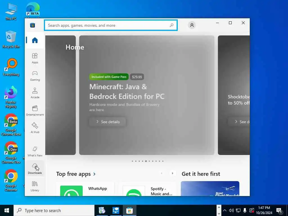Open the Library page
Image resolution: width=288 pixels, height=216 pixels.
35,186
